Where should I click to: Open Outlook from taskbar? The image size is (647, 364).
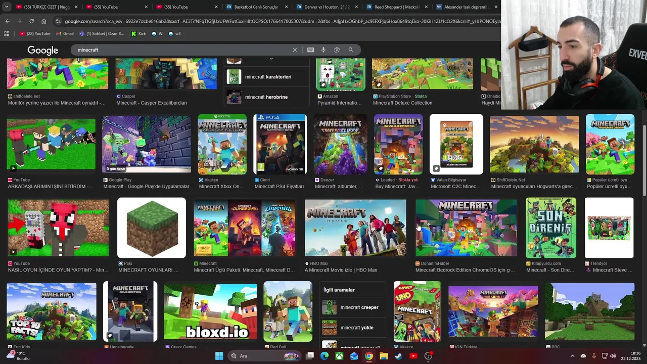pyautogui.click(x=354, y=356)
